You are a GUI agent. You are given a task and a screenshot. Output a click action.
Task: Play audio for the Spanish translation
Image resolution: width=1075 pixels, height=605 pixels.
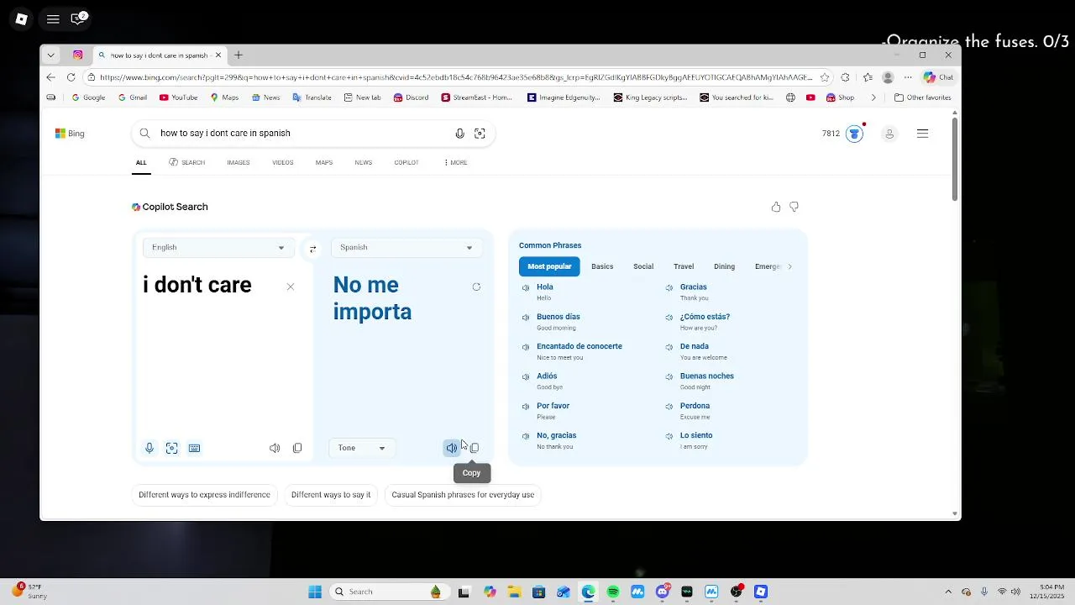[x=452, y=448]
